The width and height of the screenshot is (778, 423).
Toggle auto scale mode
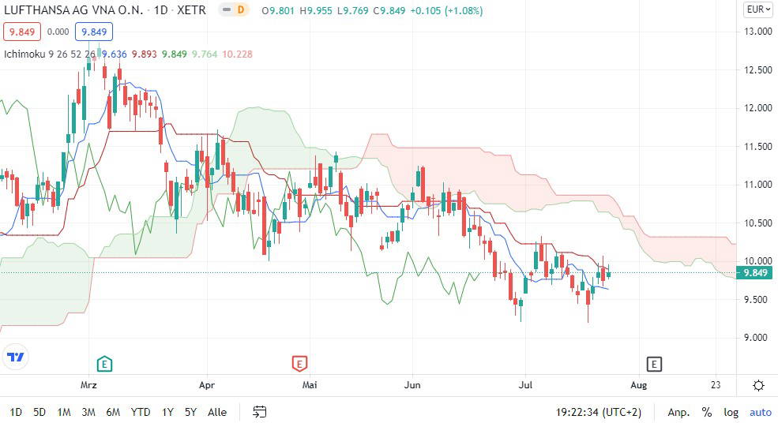click(x=760, y=412)
